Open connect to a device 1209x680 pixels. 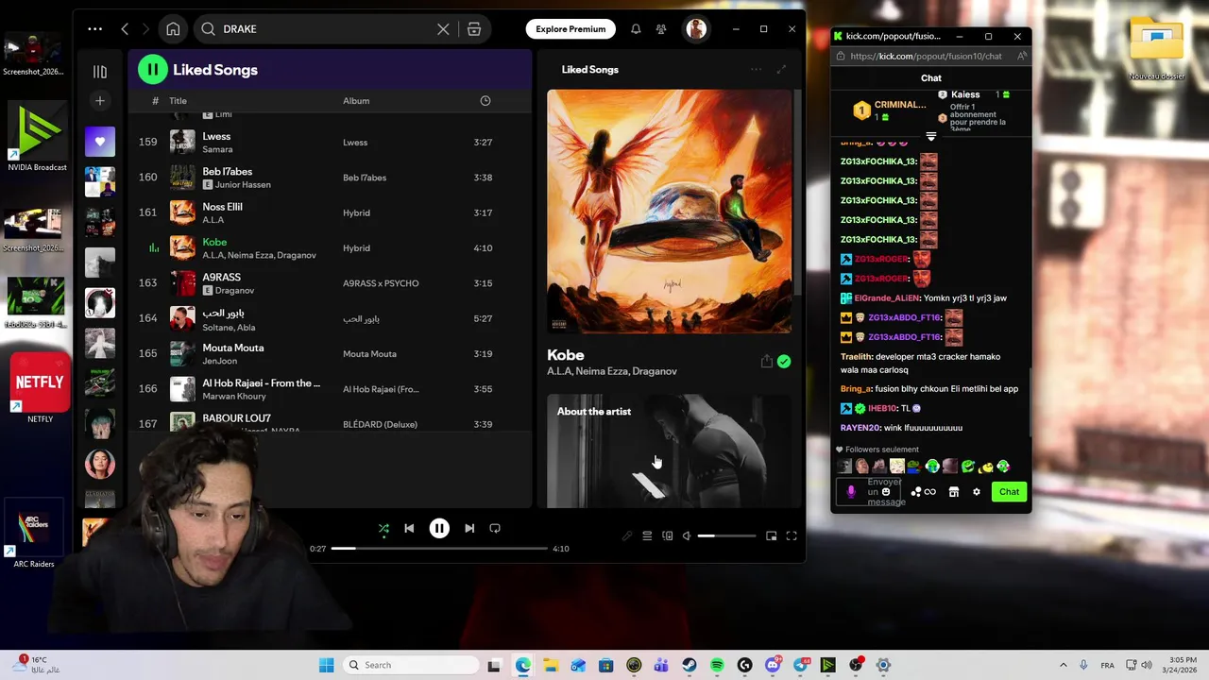pyautogui.click(x=668, y=535)
